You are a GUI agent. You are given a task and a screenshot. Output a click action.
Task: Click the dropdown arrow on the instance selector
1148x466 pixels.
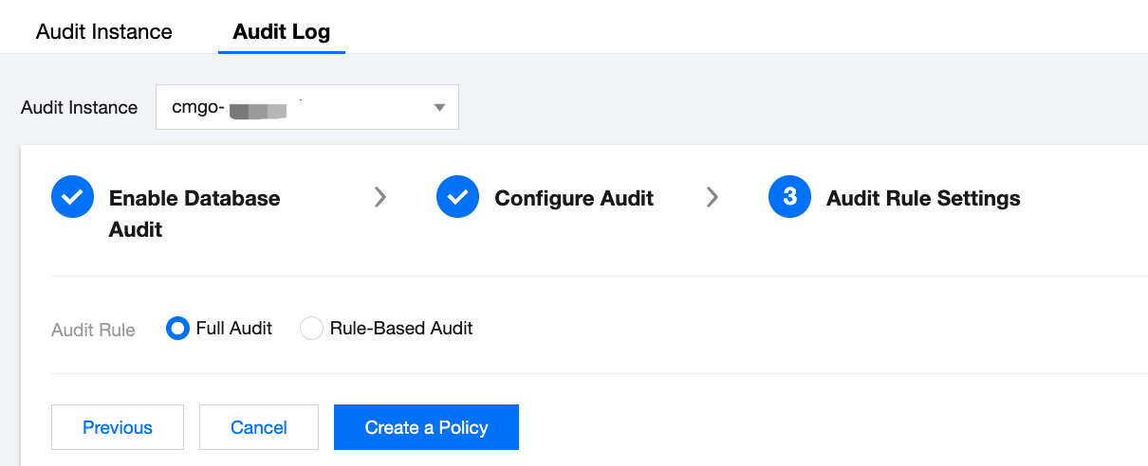439,107
